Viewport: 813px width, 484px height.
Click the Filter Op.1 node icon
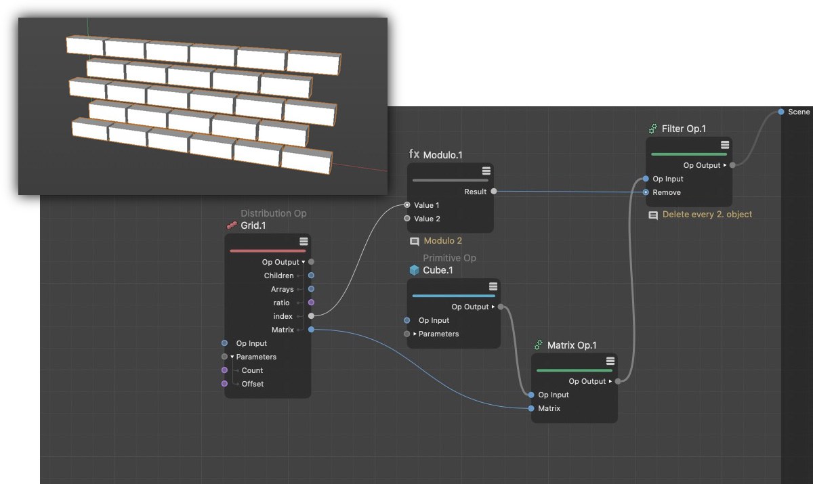click(x=653, y=129)
